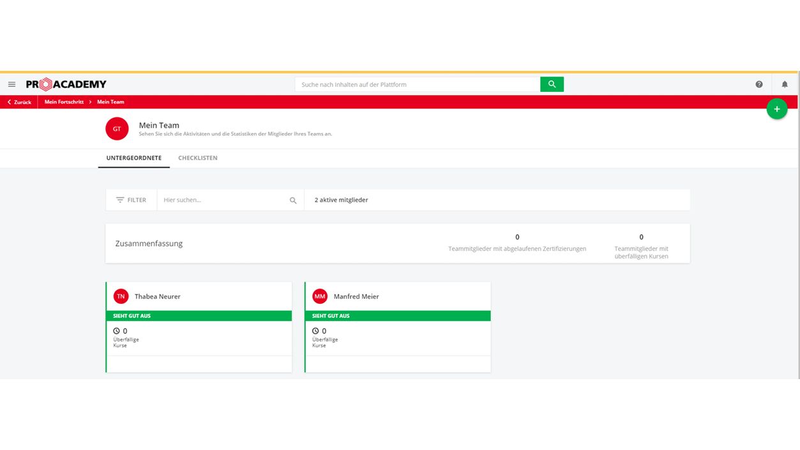This screenshot has width=800, height=450.
Task: Focus the platform content search field
Action: (418, 84)
